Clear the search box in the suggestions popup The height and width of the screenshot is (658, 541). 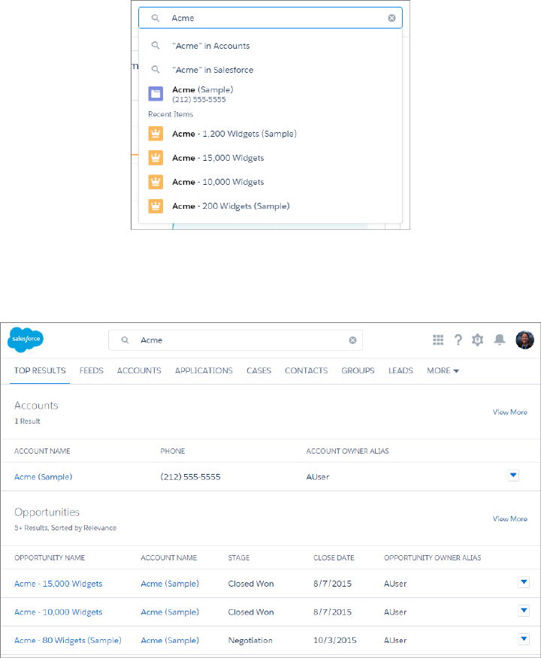click(391, 18)
